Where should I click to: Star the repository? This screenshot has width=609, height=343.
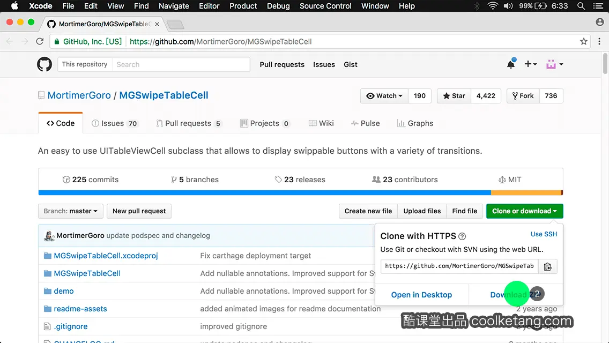454,96
